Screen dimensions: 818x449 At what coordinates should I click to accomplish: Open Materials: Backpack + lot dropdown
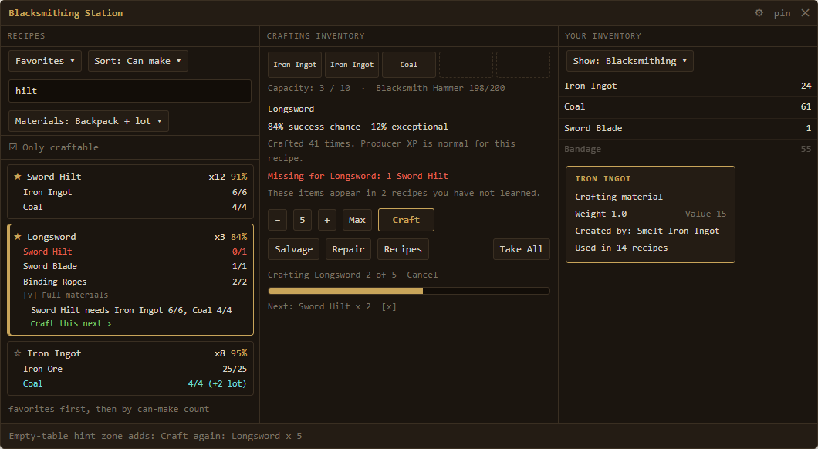[88, 121]
